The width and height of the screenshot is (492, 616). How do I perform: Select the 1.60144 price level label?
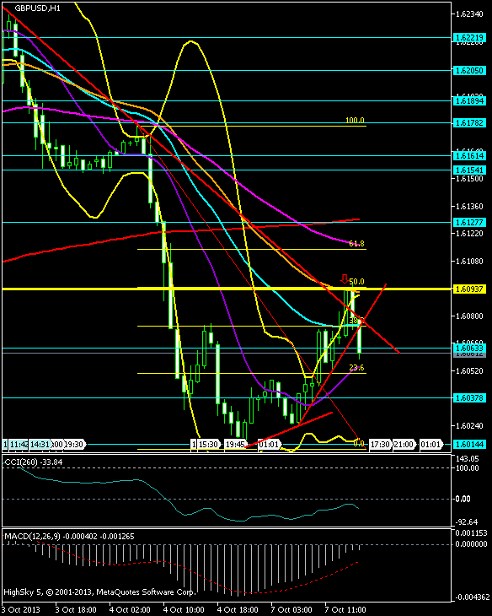point(469,445)
